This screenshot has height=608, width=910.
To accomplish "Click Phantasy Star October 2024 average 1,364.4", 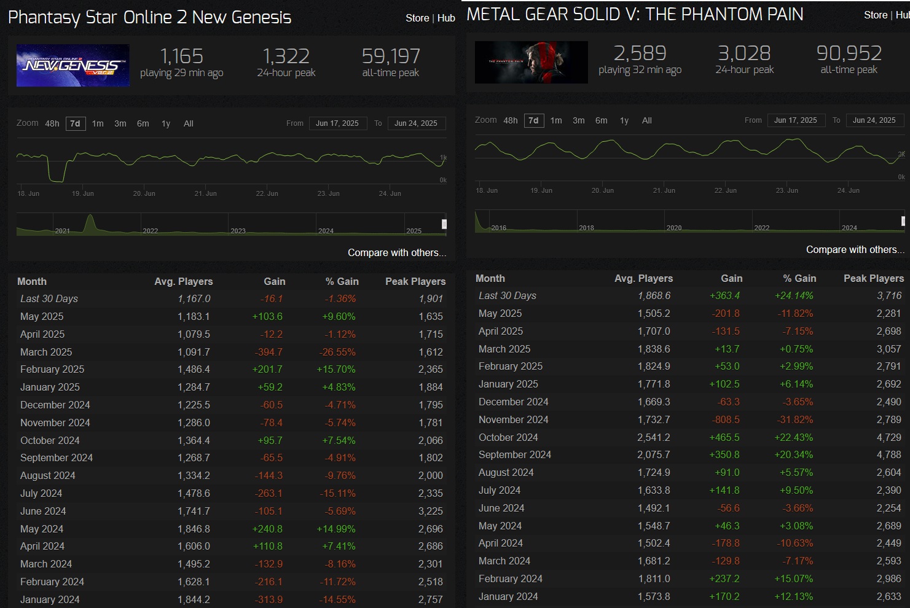I will pos(194,440).
